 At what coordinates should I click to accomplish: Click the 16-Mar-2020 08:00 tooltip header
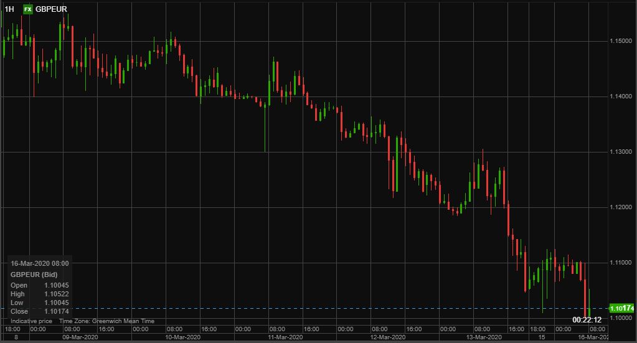tap(40, 263)
